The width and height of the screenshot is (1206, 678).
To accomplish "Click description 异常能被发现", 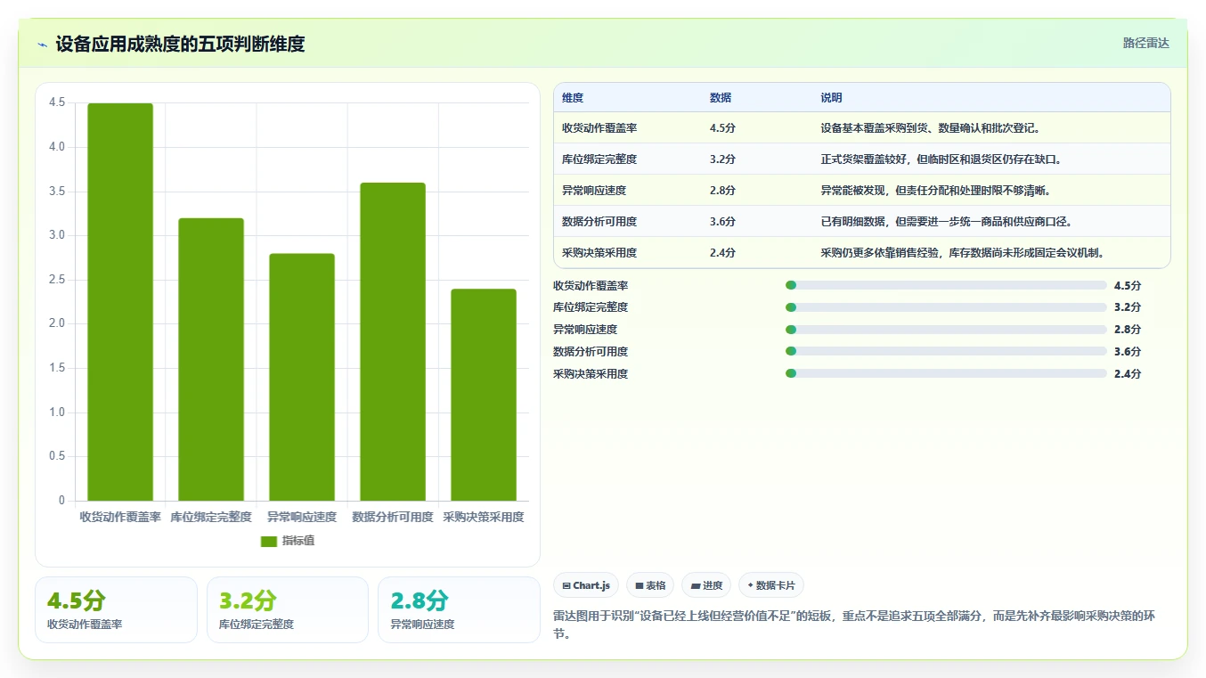I will pyautogui.click(x=936, y=191).
